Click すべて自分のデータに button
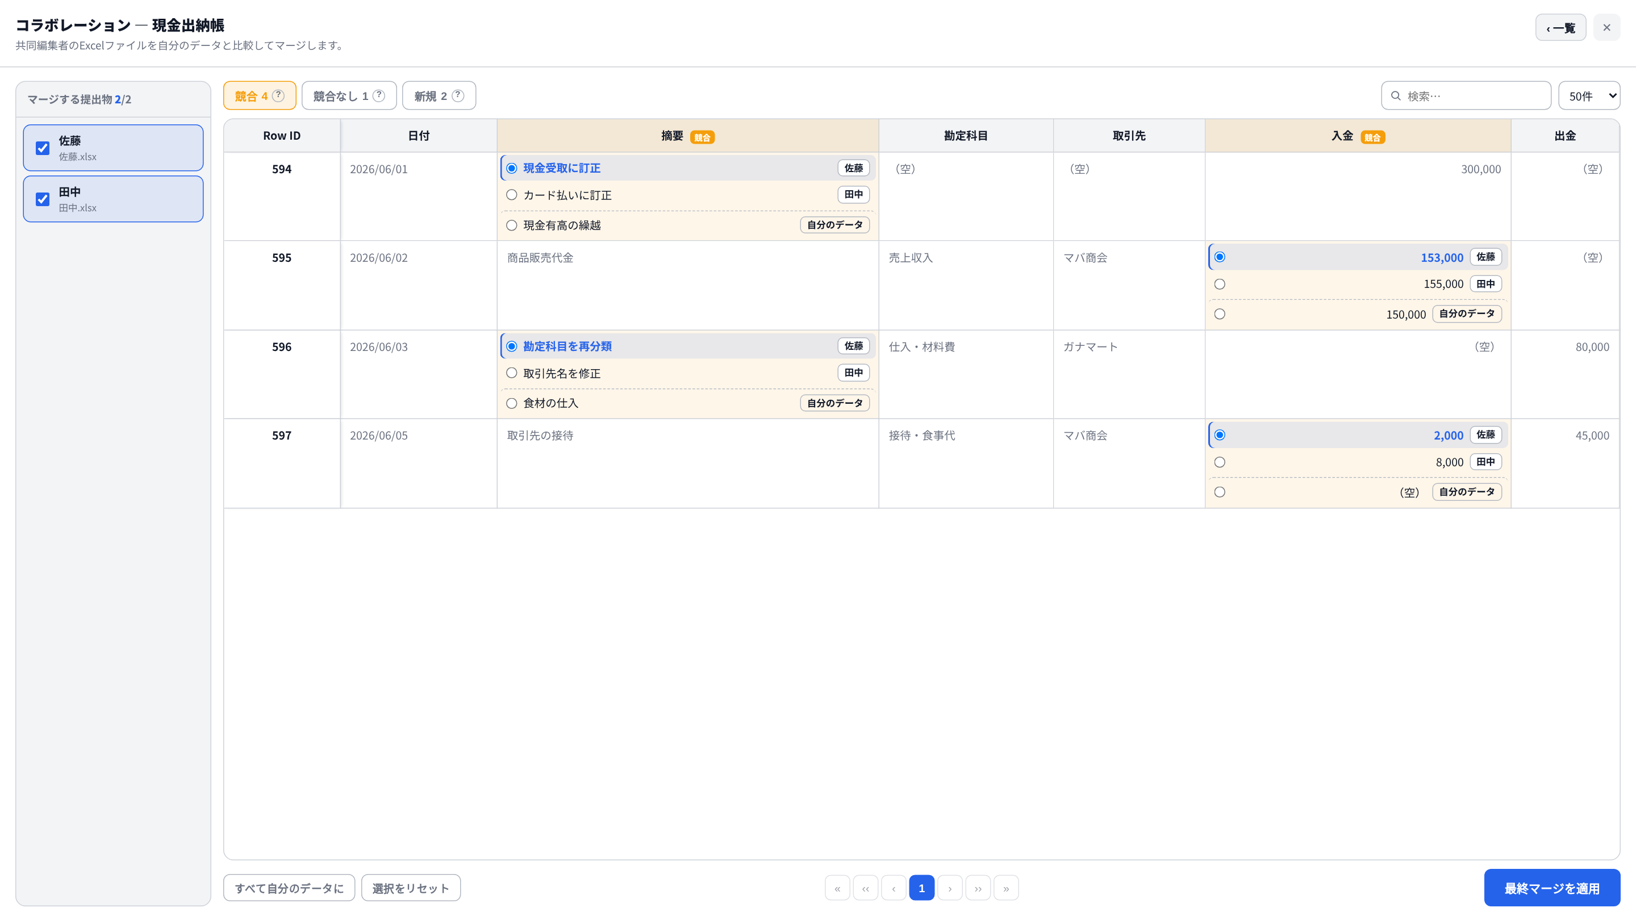The height and width of the screenshot is (920, 1636). [289, 888]
